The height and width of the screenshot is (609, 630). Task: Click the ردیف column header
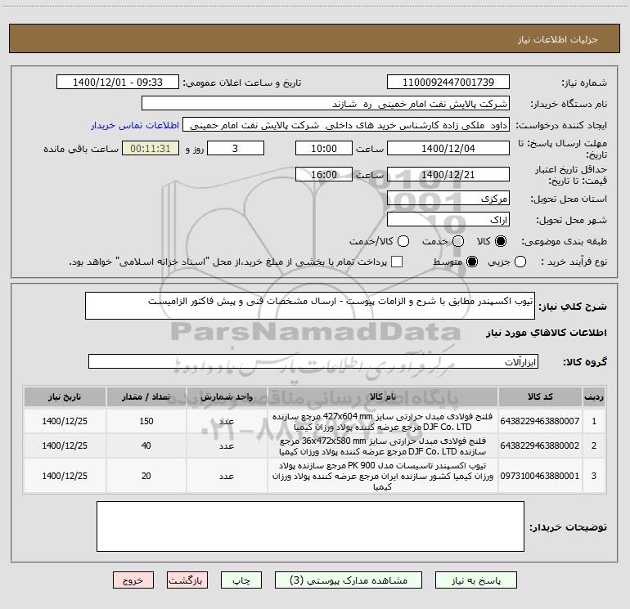[594, 396]
